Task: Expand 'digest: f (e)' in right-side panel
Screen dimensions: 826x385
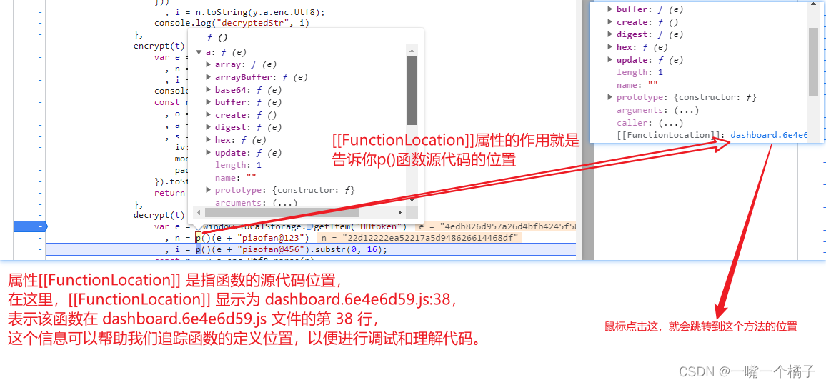Action: pyautogui.click(x=610, y=35)
